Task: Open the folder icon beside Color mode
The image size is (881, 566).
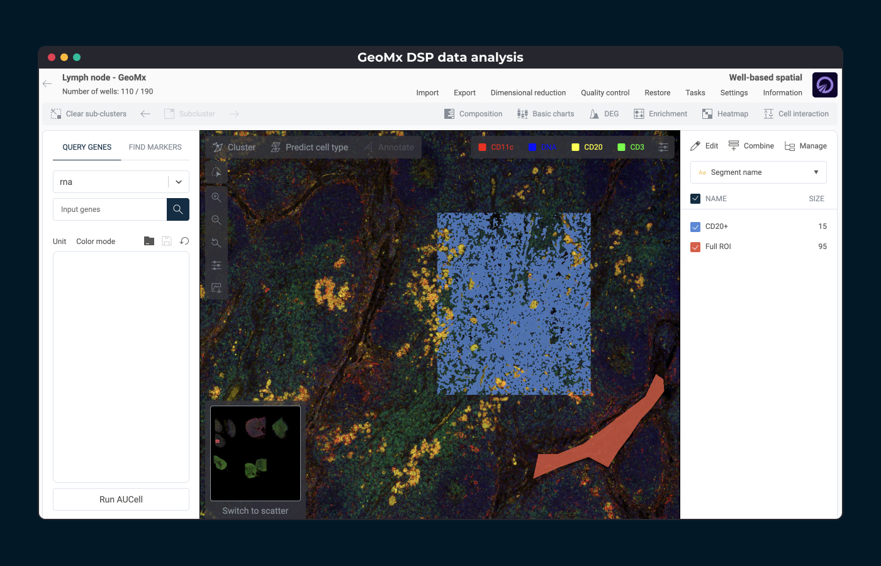Action: click(x=149, y=241)
